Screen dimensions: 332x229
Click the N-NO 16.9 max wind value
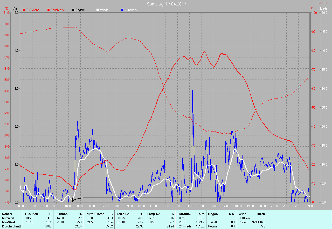click(258, 222)
